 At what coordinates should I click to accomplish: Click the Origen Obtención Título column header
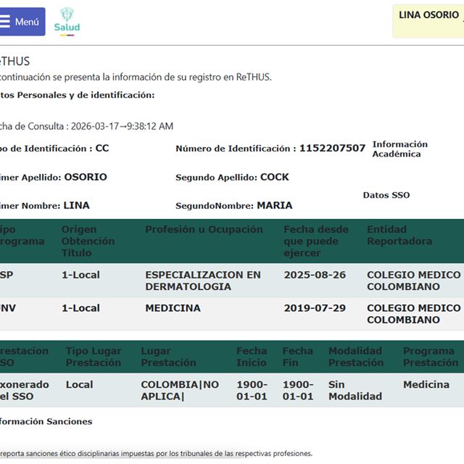coord(88,241)
